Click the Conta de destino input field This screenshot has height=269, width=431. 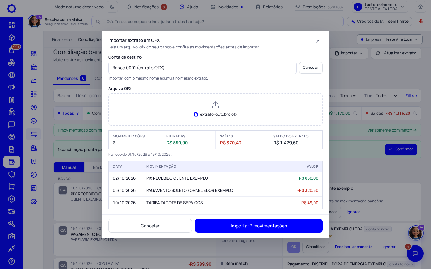202,68
